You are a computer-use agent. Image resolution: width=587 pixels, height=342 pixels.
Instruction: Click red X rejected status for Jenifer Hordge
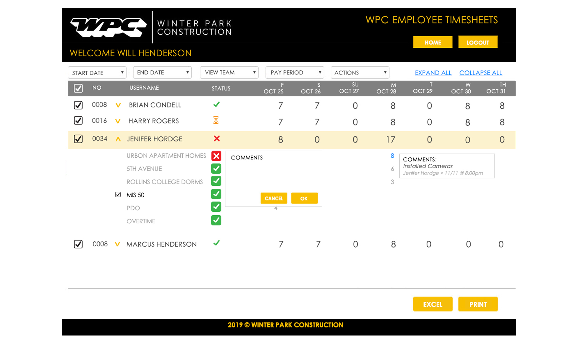[217, 139]
